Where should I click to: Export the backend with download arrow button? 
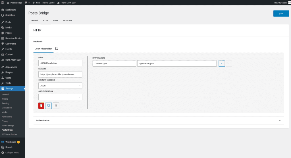(56, 106)
